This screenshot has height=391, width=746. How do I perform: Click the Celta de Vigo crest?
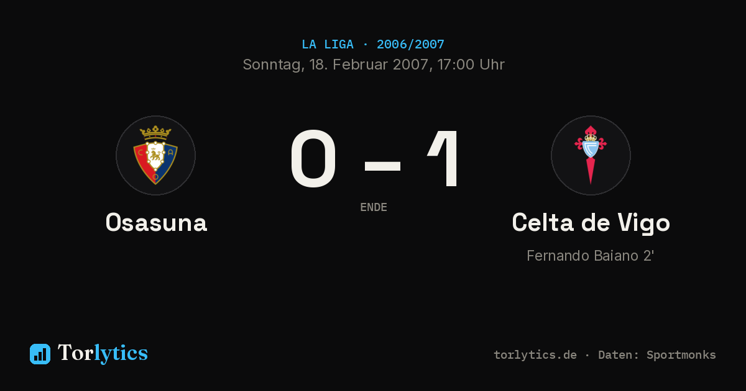[x=591, y=155]
